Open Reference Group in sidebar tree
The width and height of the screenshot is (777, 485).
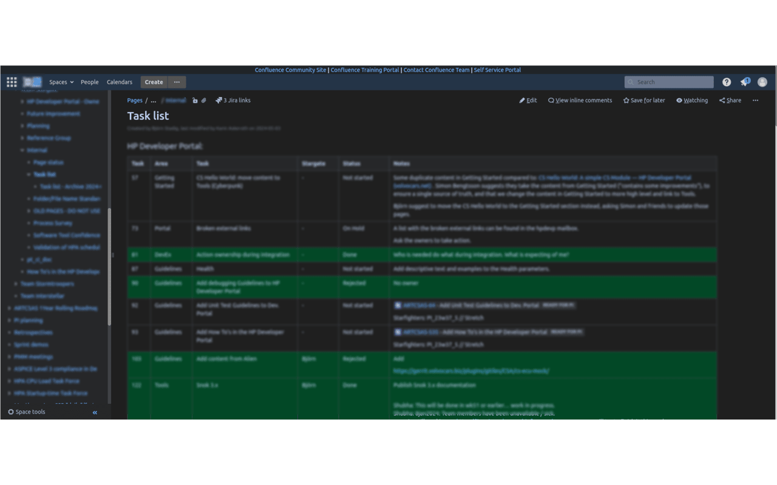click(49, 138)
